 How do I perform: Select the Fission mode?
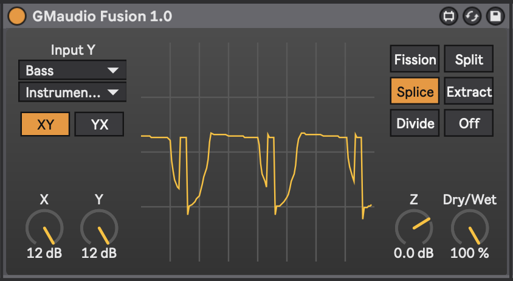pos(415,60)
